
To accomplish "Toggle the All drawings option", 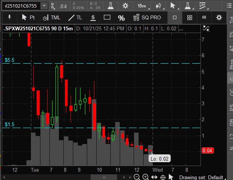I will pos(204,17).
